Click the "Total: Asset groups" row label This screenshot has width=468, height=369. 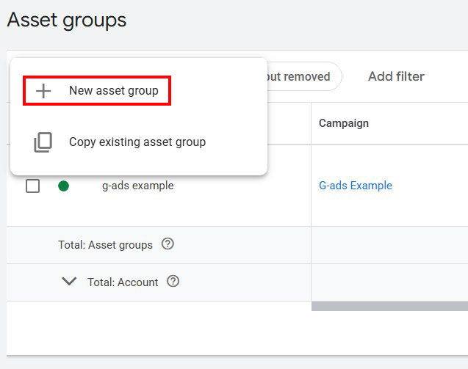pos(105,245)
